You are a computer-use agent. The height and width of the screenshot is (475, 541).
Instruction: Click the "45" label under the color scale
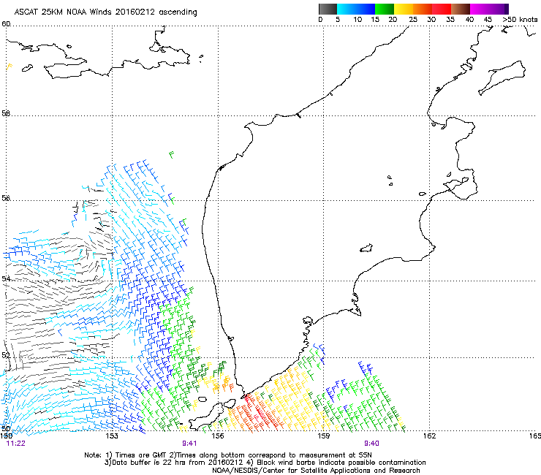(x=488, y=20)
